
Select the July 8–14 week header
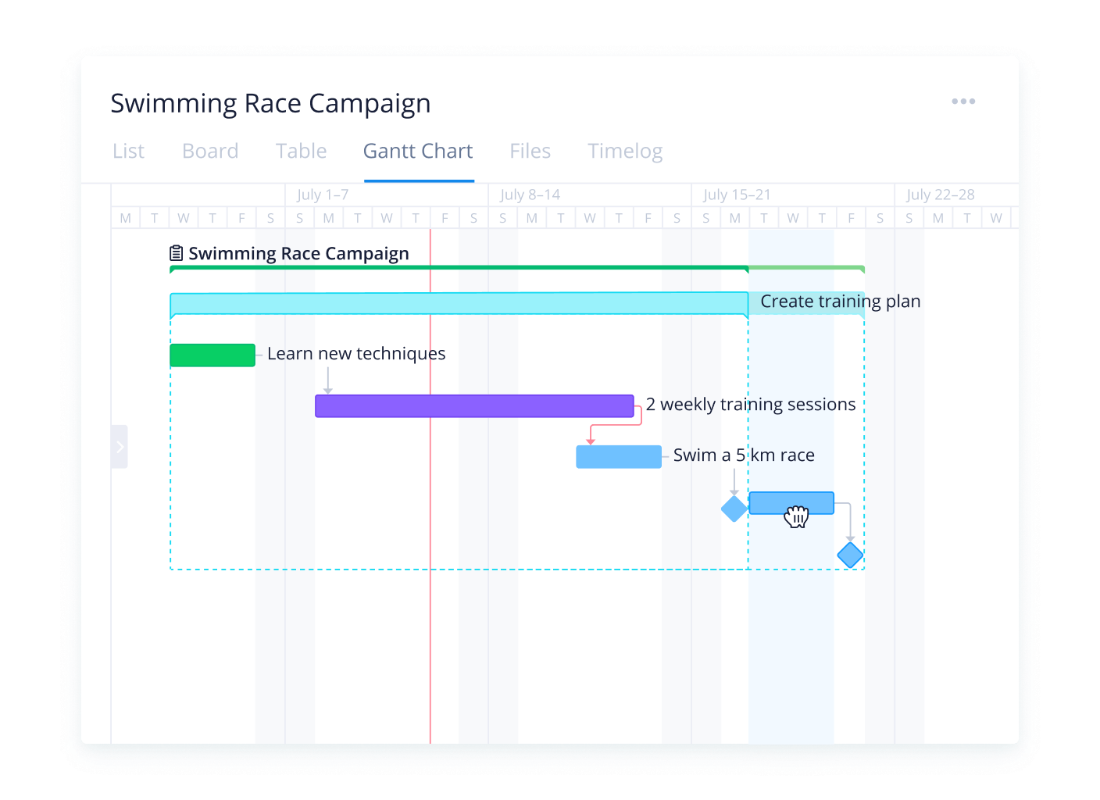pos(530,195)
